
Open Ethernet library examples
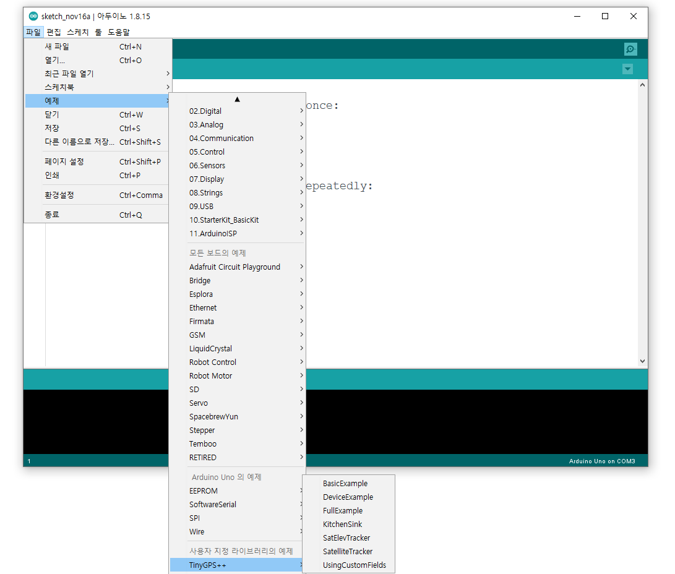pos(238,308)
